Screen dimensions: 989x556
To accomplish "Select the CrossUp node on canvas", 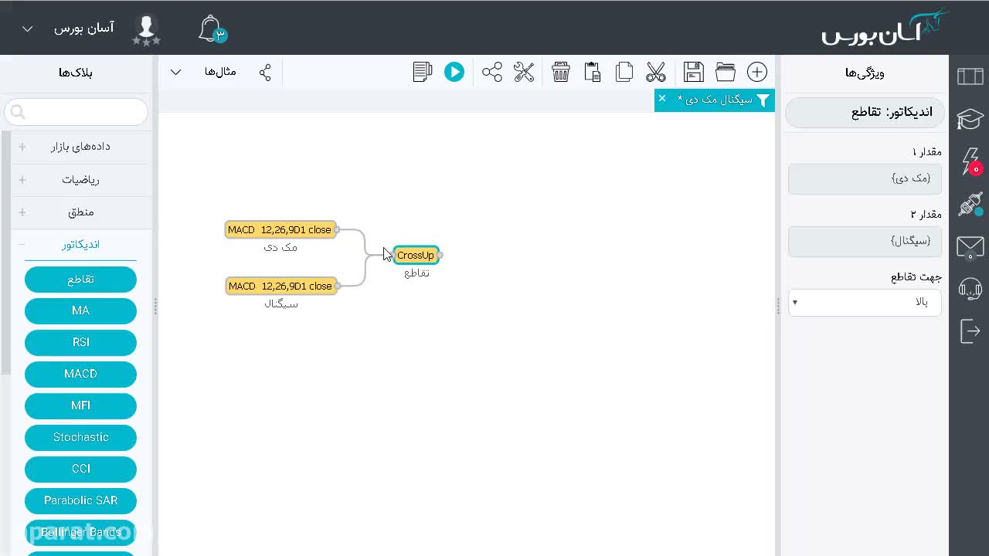I will [x=416, y=255].
